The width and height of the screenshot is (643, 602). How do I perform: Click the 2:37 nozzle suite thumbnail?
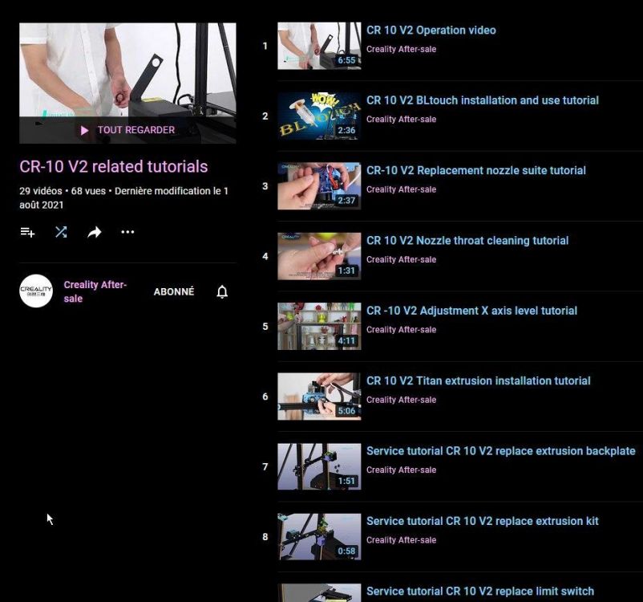pyautogui.click(x=319, y=186)
